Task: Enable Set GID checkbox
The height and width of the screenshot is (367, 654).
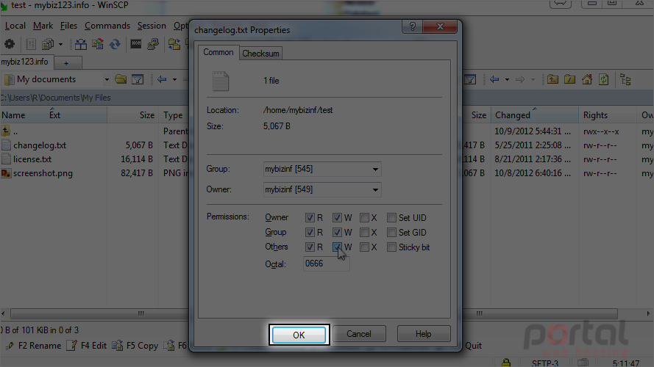Action: coord(391,232)
